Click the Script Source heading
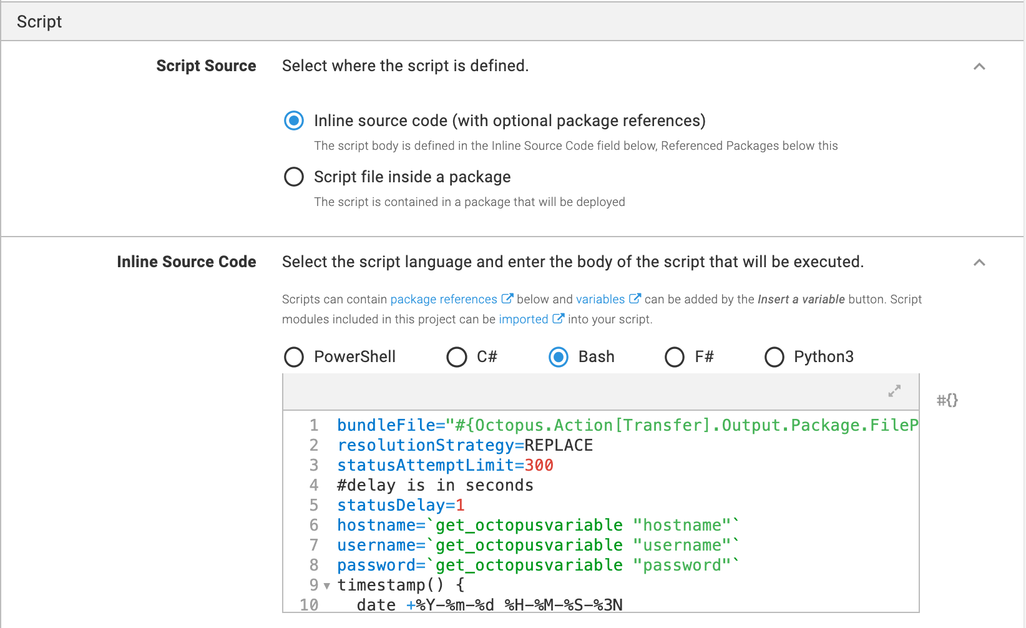The width and height of the screenshot is (1026, 628). 206,66
